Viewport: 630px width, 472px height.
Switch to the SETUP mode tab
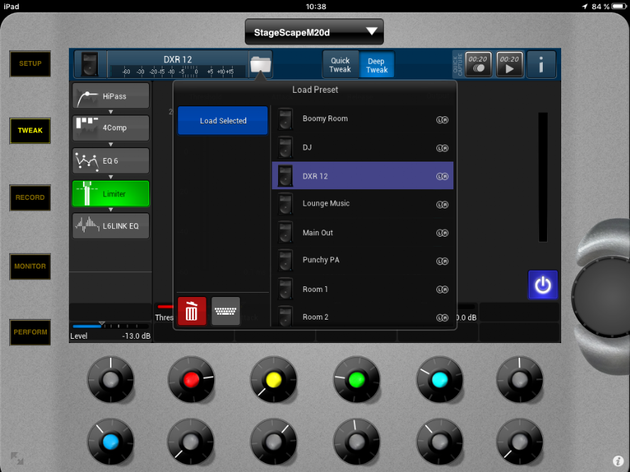30,64
